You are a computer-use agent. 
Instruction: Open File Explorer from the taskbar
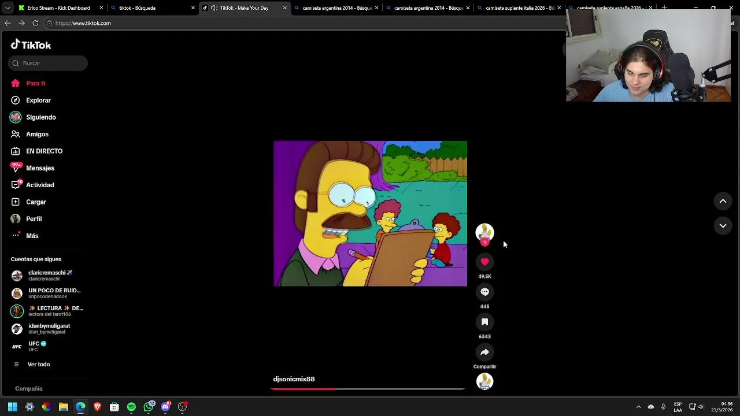click(x=64, y=407)
